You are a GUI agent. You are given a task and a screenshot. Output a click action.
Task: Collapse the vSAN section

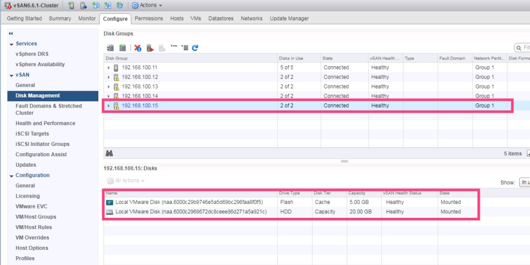(x=11, y=76)
